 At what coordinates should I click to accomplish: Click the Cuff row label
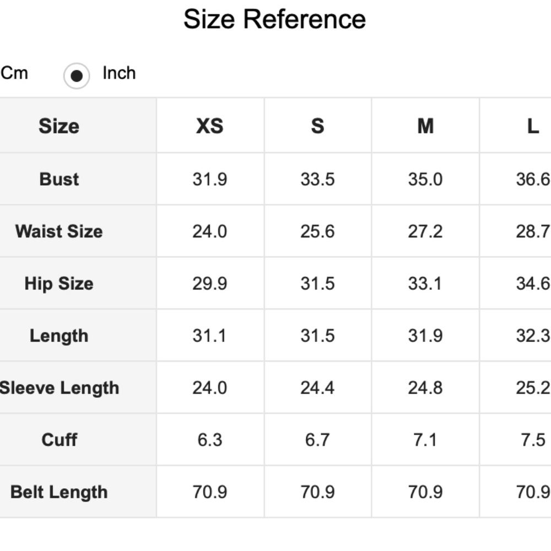59,440
